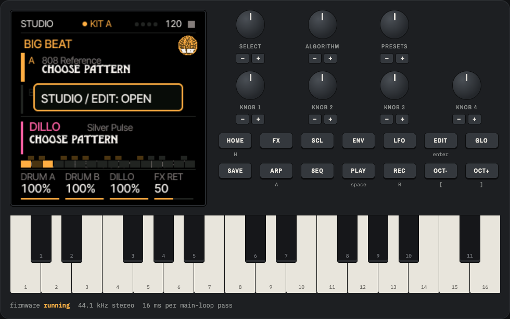Open the LFO page
510x319 pixels.
pyautogui.click(x=400, y=141)
